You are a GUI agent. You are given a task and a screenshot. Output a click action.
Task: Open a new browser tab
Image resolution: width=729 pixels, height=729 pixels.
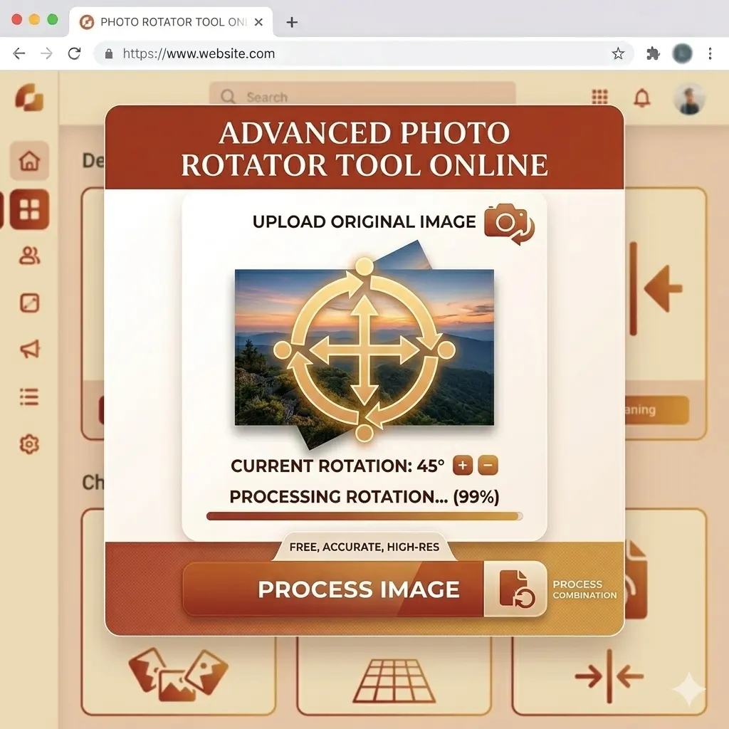[291, 21]
